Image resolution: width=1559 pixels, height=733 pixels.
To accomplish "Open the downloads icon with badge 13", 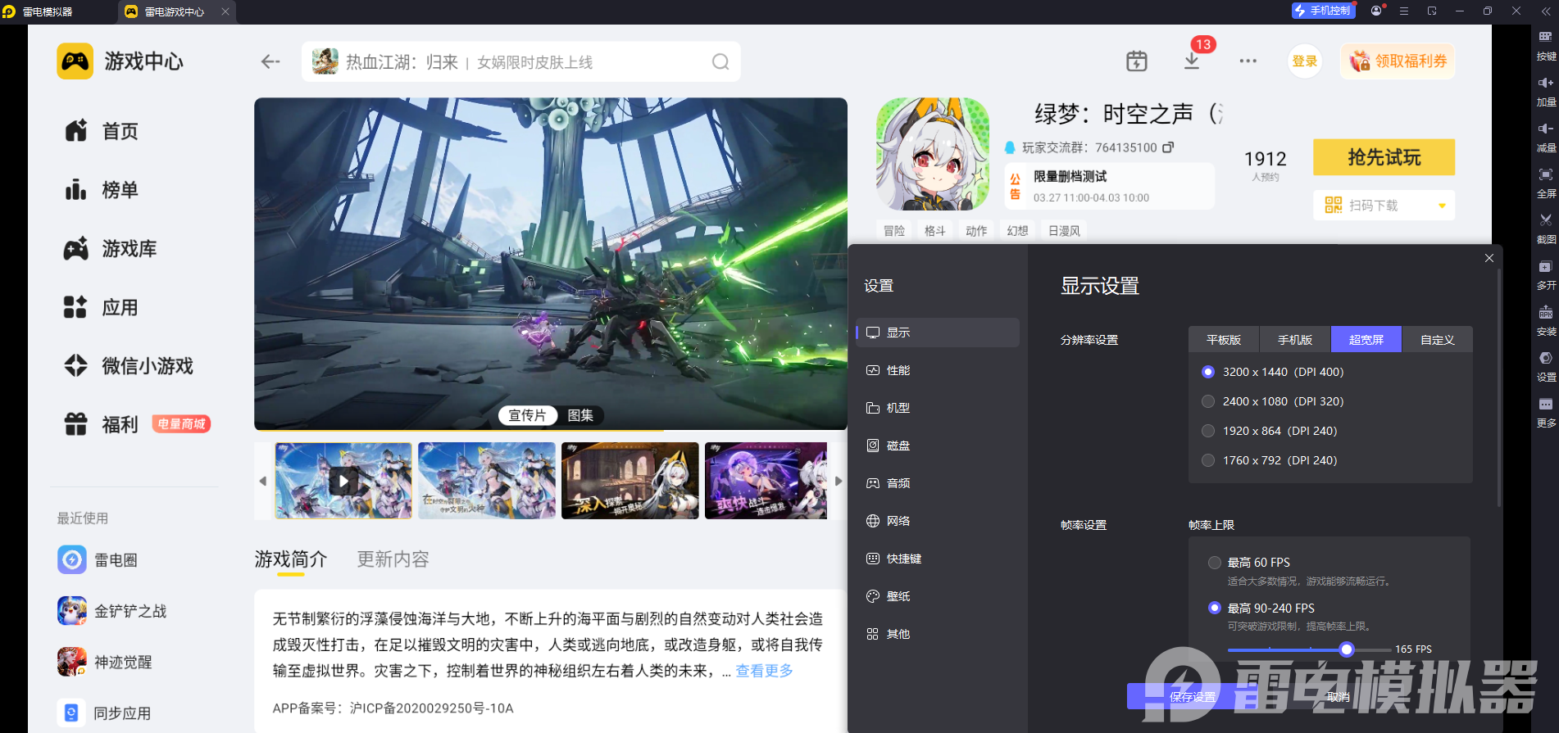I will pyautogui.click(x=1193, y=61).
